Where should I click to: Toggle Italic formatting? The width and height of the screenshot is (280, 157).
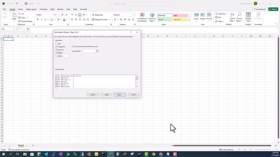42,19
